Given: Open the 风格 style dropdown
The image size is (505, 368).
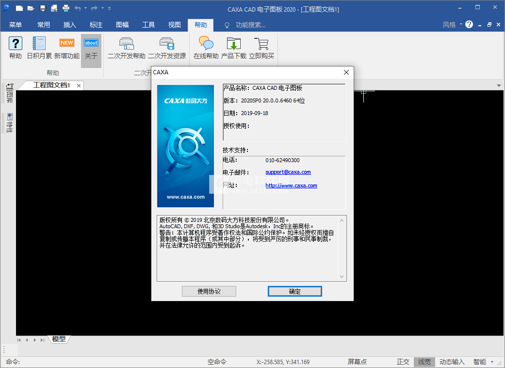Looking at the screenshot, I should tap(452, 25).
